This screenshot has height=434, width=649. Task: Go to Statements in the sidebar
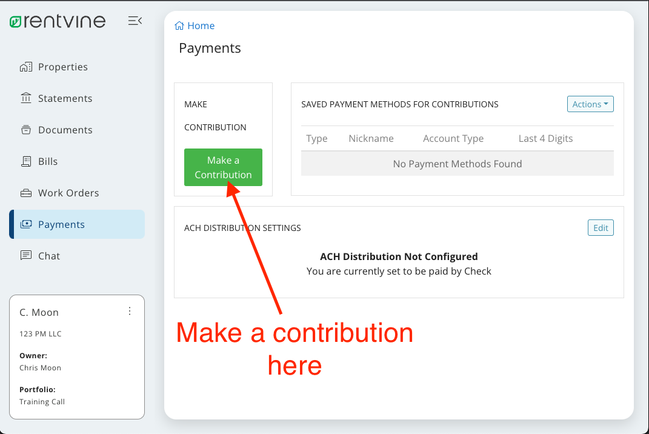pyautogui.click(x=65, y=98)
